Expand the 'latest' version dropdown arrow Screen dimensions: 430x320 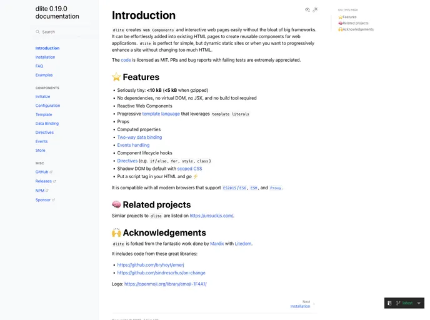point(419,303)
